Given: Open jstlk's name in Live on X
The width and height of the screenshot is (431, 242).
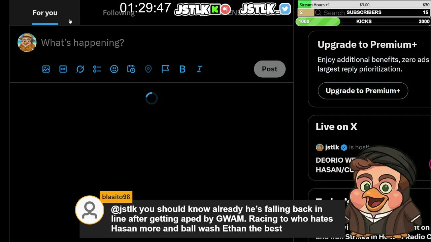Looking at the screenshot, I should click(332, 147).
